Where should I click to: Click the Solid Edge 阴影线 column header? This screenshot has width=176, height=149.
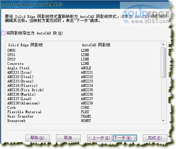click(x=25, y=45)
